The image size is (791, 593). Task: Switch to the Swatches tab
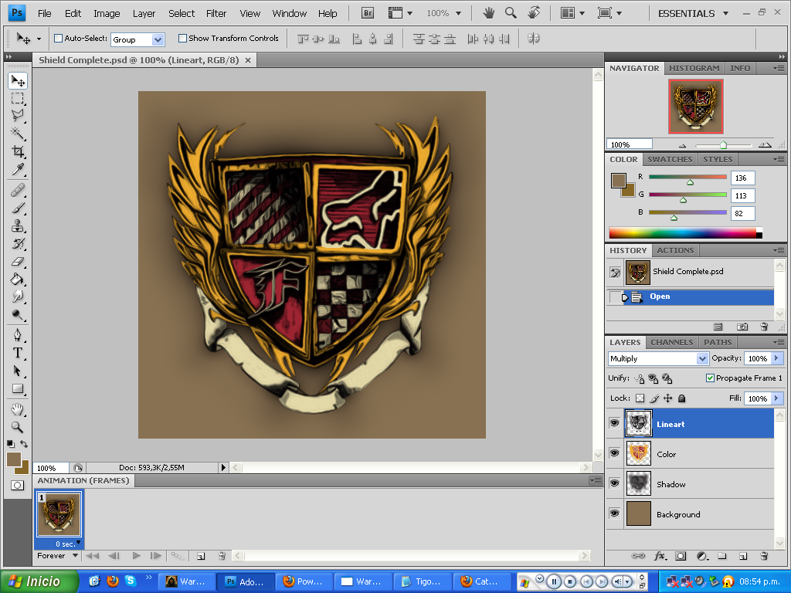pos(670,159)
